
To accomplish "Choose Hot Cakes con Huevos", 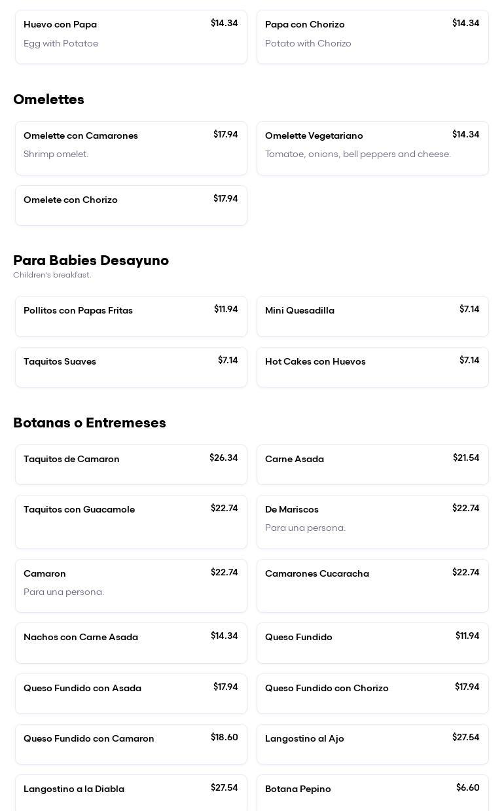I will (372, 367).
